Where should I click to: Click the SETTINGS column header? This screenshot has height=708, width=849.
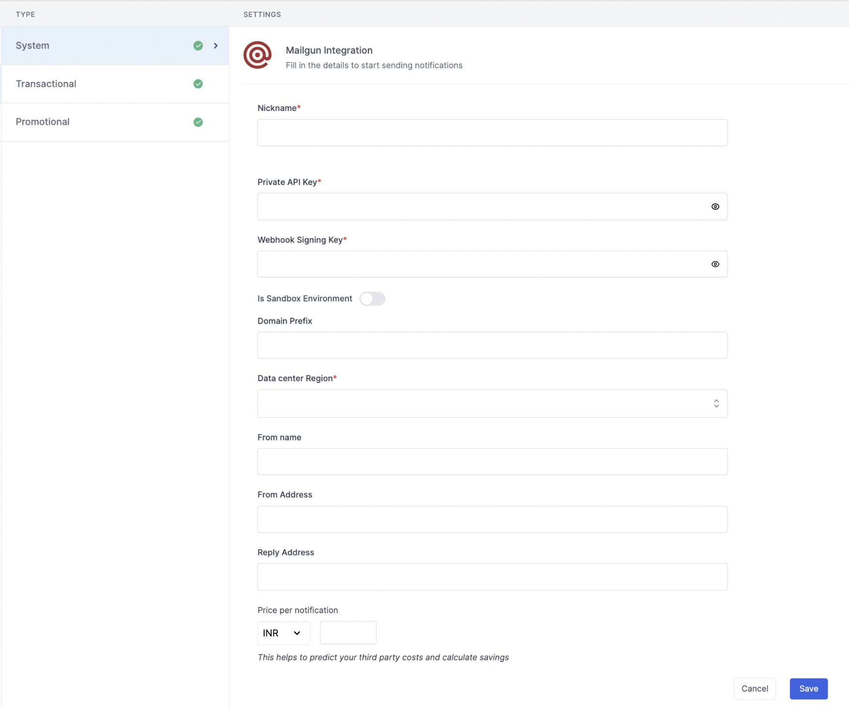(x=262, y=15)
